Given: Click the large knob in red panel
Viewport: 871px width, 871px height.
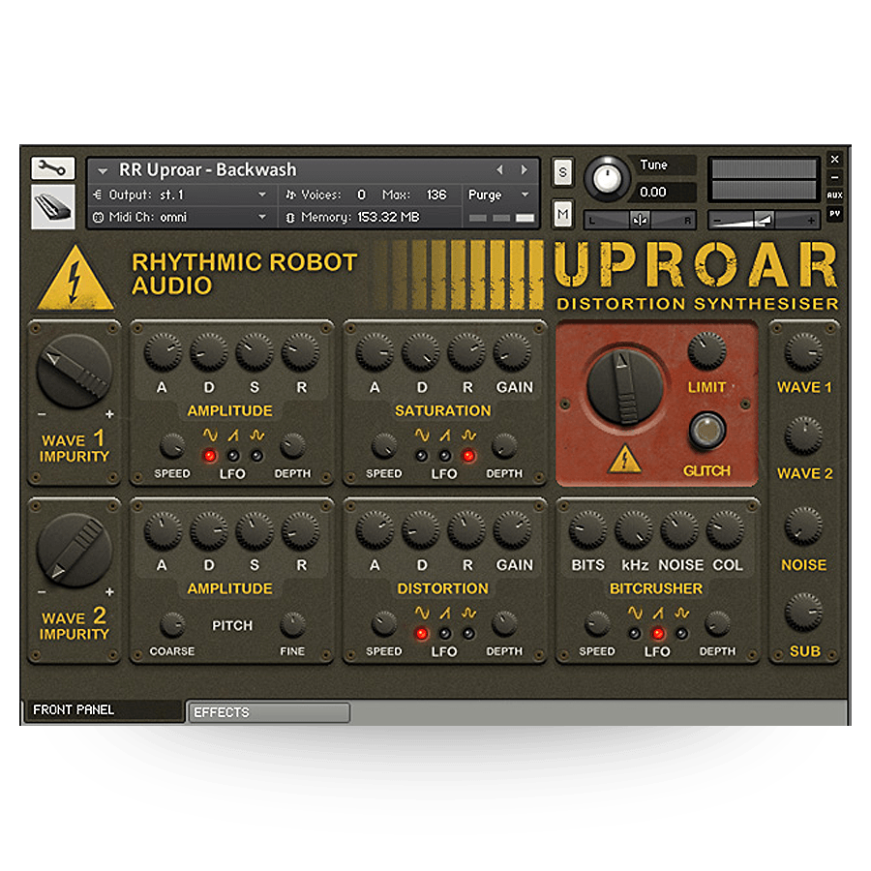Looking at the screenshot, I should [x=625, y=388].
